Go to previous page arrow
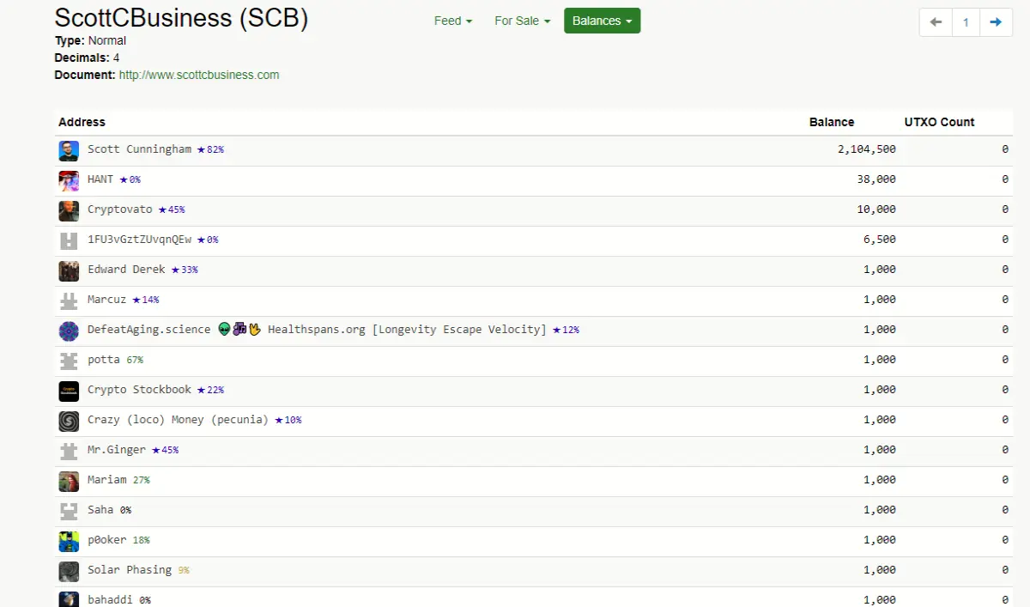 pos(936,22)
